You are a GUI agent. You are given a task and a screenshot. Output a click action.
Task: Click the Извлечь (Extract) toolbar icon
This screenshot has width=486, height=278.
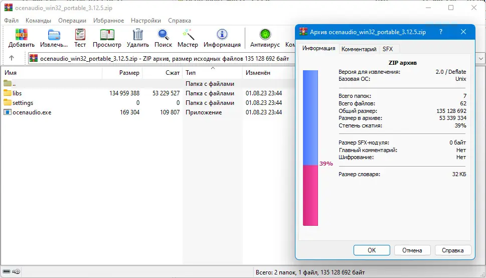(x=54, y=35)
